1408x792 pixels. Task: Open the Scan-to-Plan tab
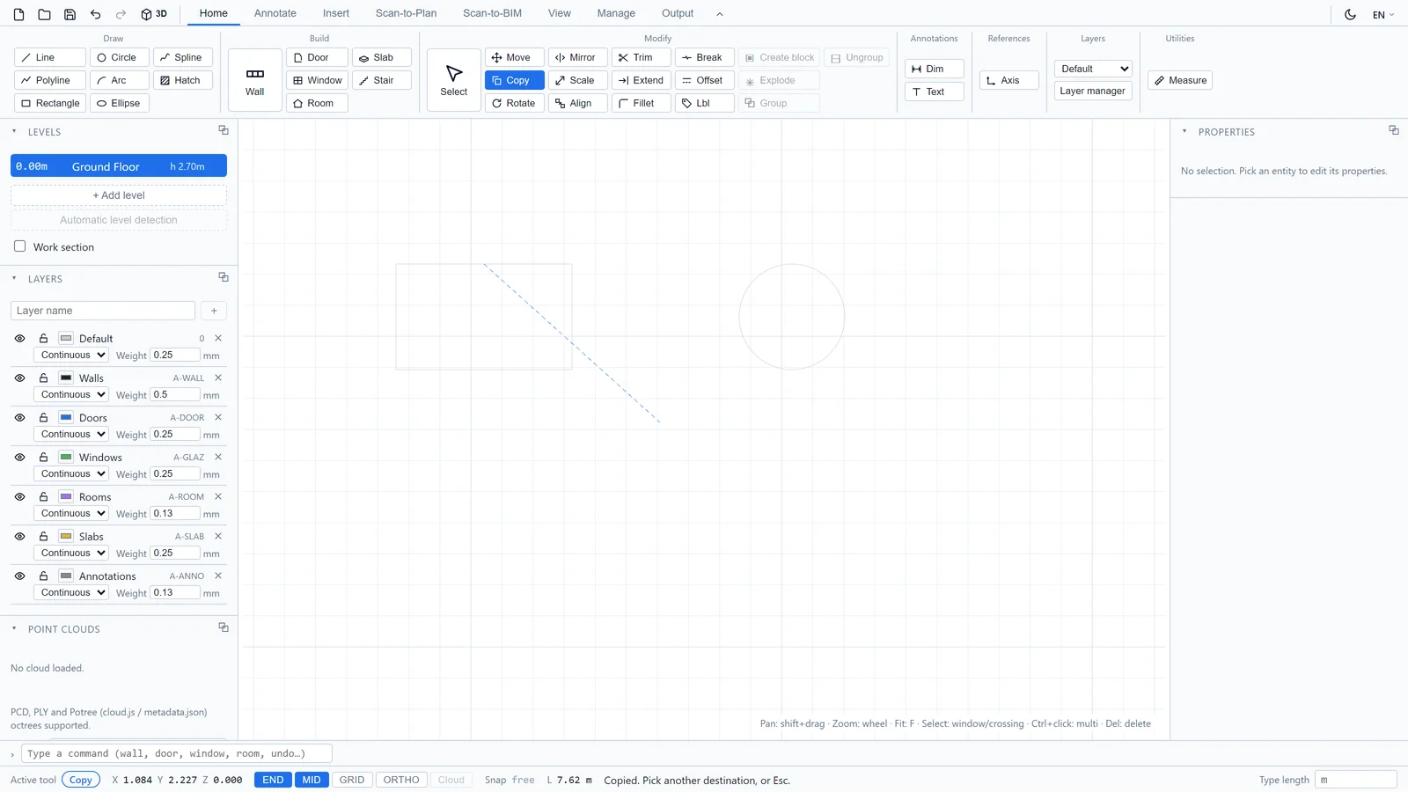406,13
